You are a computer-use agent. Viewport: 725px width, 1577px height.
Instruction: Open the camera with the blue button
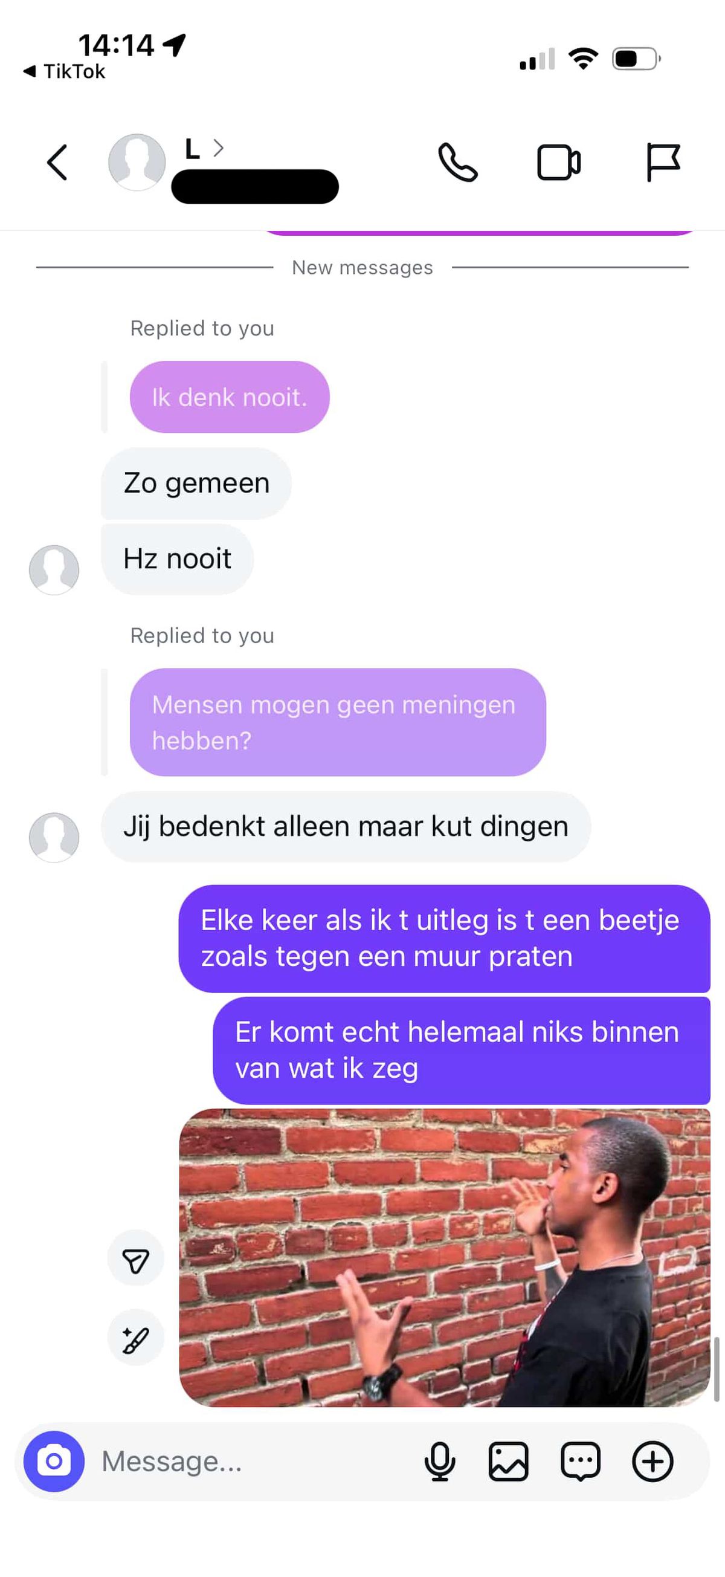[x=54, y=1461]
